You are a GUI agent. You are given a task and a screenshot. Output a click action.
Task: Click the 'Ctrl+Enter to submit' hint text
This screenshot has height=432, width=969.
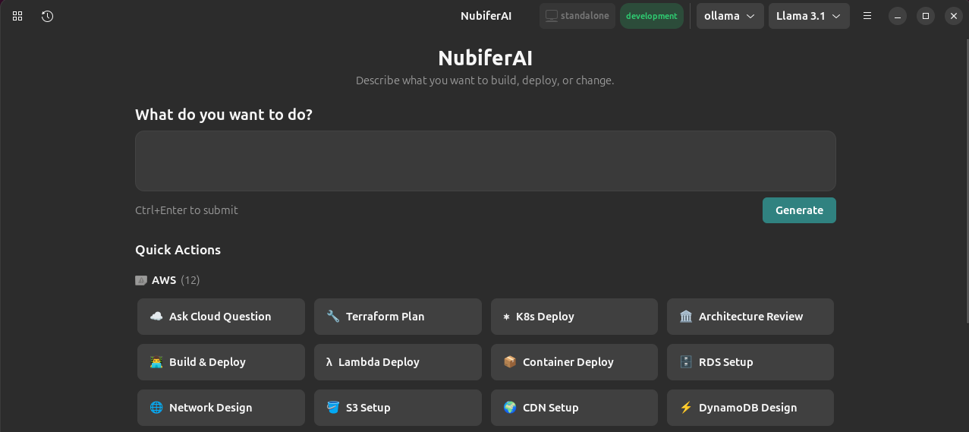[x=187, y=210]
